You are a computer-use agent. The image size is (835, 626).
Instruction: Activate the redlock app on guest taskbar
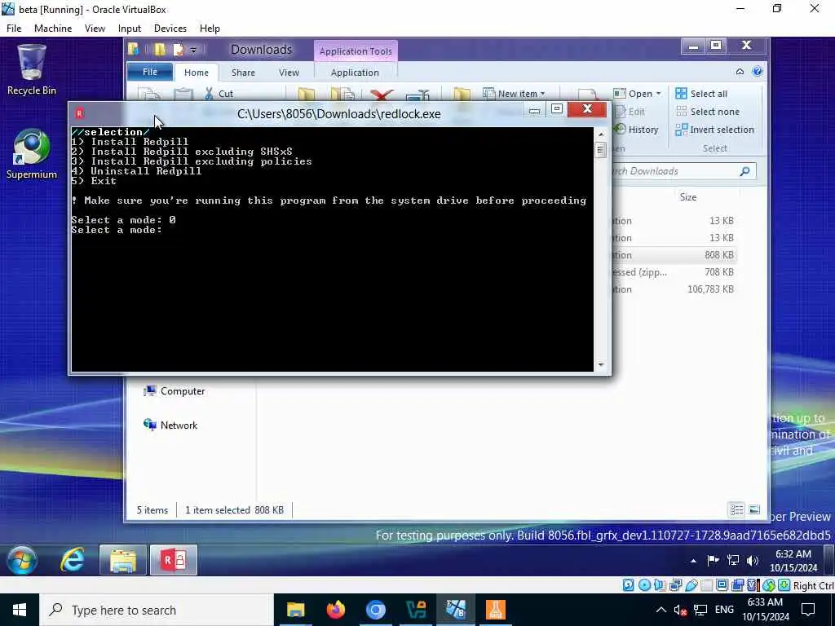[x=174, y=560]
